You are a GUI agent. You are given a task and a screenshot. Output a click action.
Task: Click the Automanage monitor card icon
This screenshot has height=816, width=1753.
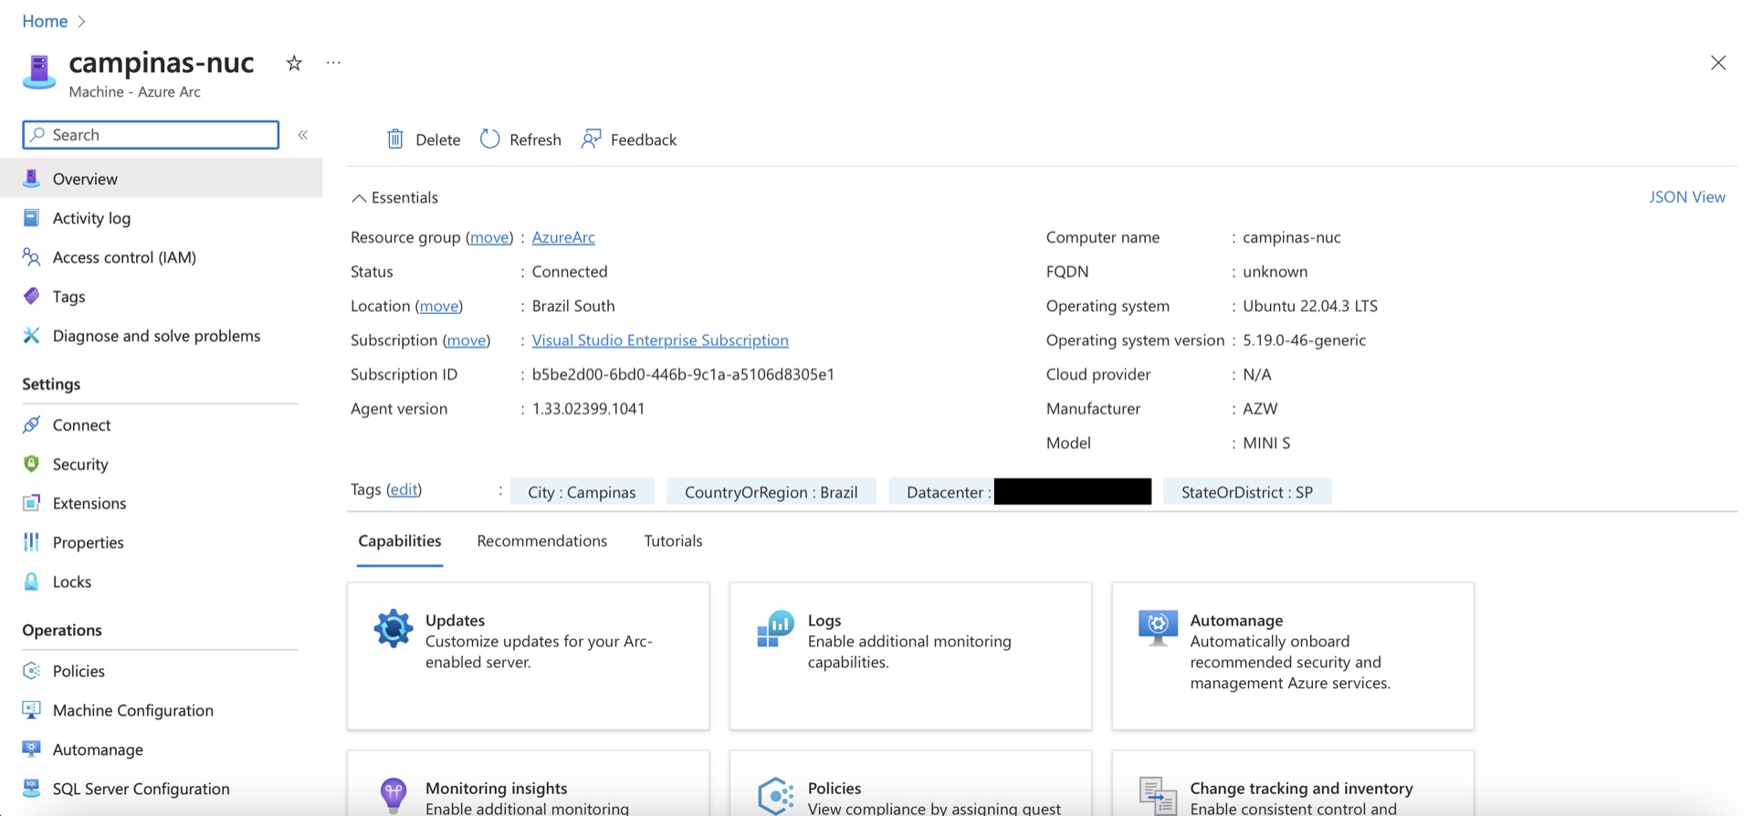pos(1158,628)
